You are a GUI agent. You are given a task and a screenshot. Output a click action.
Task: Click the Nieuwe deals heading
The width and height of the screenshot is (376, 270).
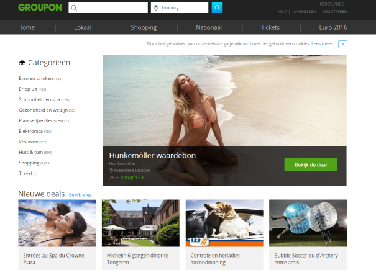(x=42, y=194)
